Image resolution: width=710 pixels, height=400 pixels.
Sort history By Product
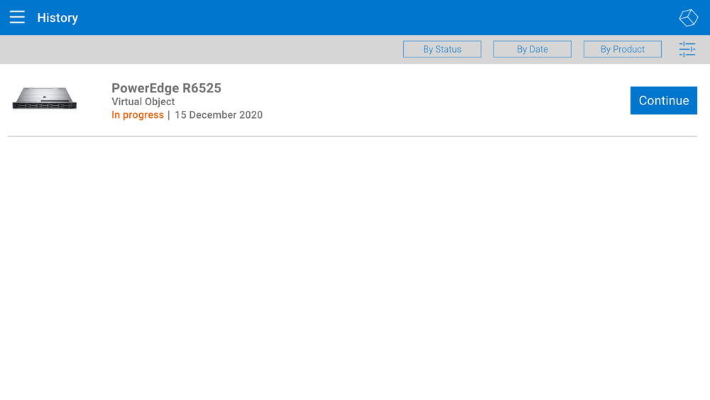click(x=622, y=49)
